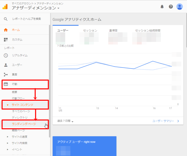Screen dimensions: 187x156
Task: Open the すべてのページ report
Action: point(21,111)
